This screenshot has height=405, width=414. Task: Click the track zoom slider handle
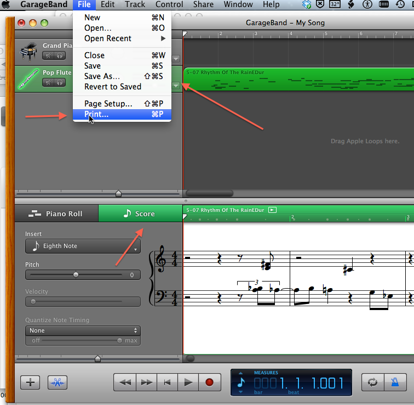118,194
